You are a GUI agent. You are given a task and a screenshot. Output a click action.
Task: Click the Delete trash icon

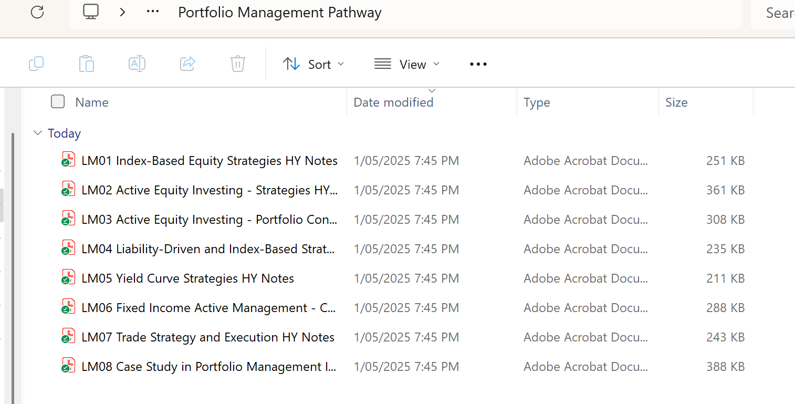(x=238, y=64)
